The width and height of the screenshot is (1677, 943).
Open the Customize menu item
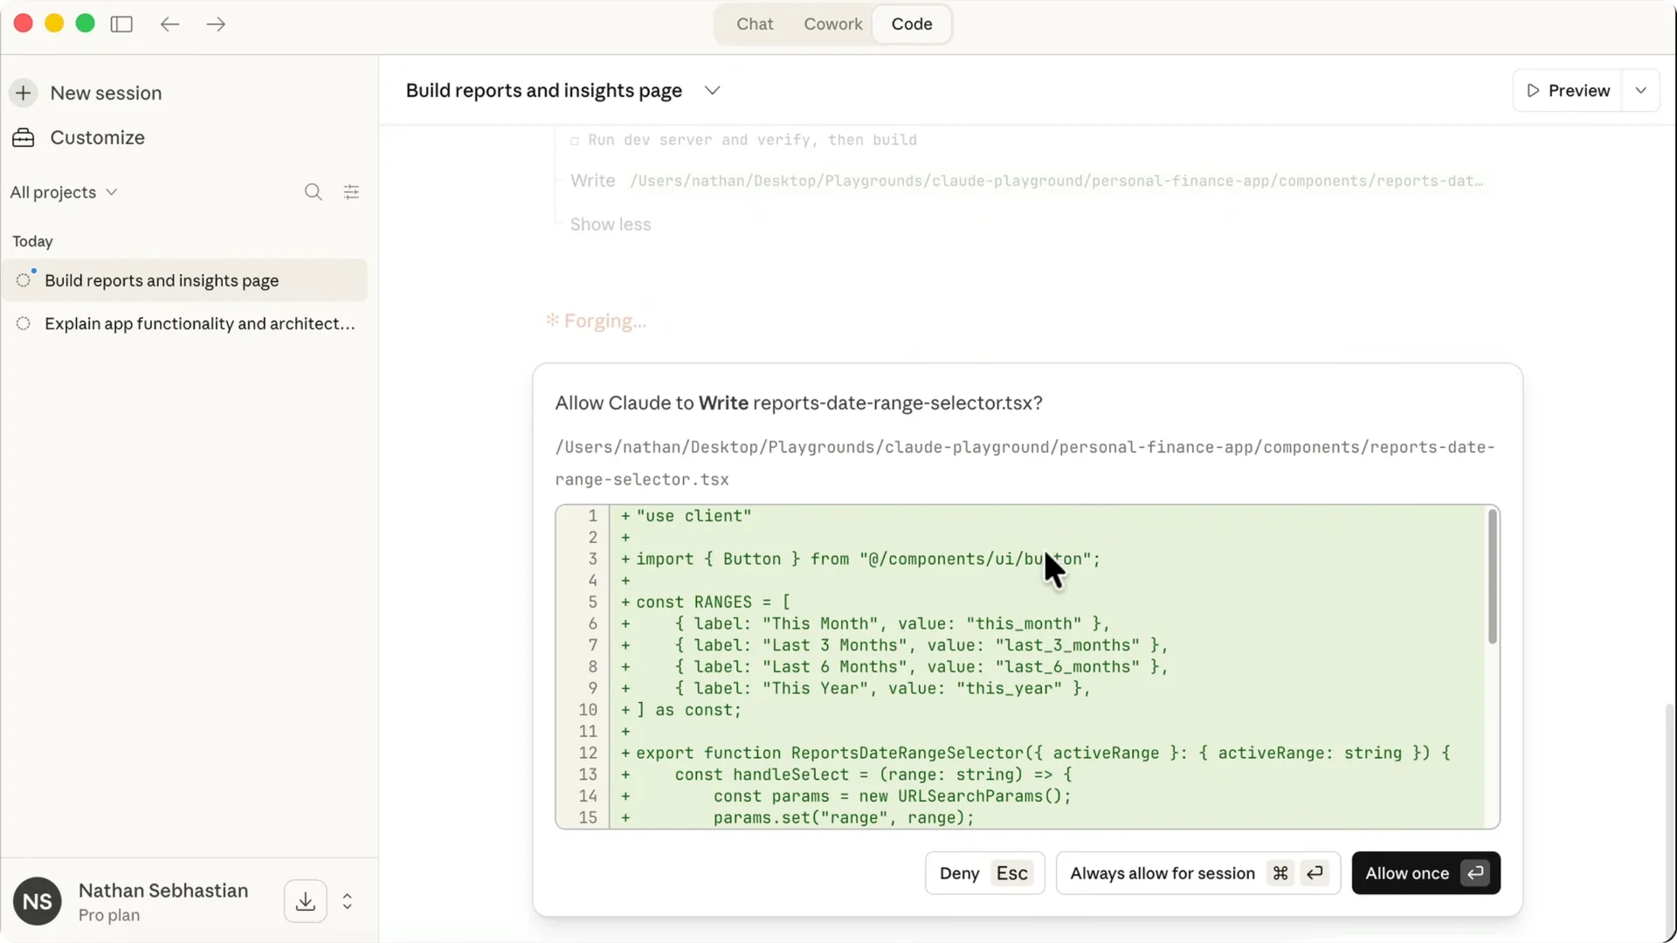tap(97, 137)
